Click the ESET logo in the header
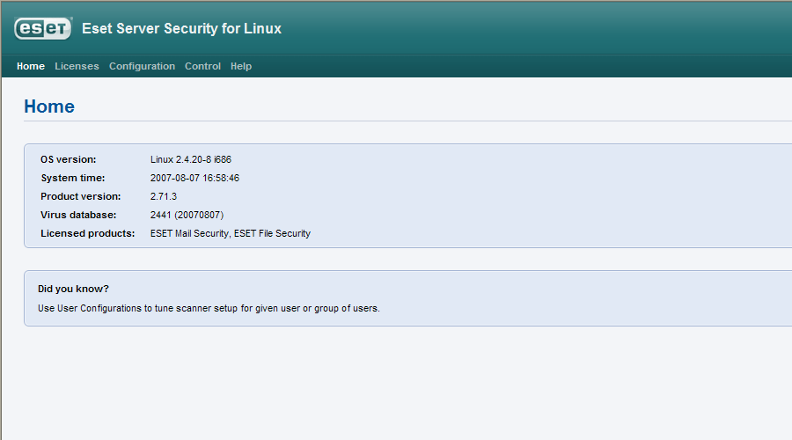792x440 pixels. 43,28
